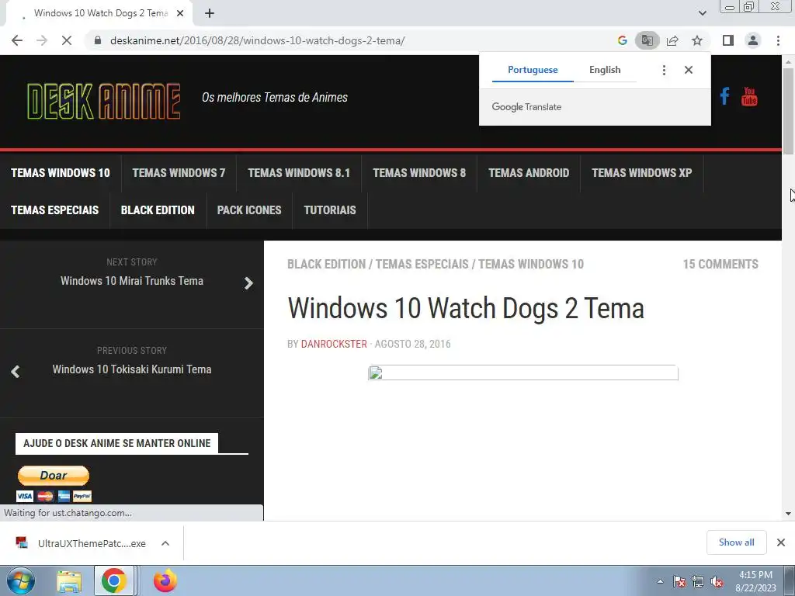The width and height of the screenshot is (795, 596).
Task: Click the page vertical scrollbar thumb
Action: point(788,111)
